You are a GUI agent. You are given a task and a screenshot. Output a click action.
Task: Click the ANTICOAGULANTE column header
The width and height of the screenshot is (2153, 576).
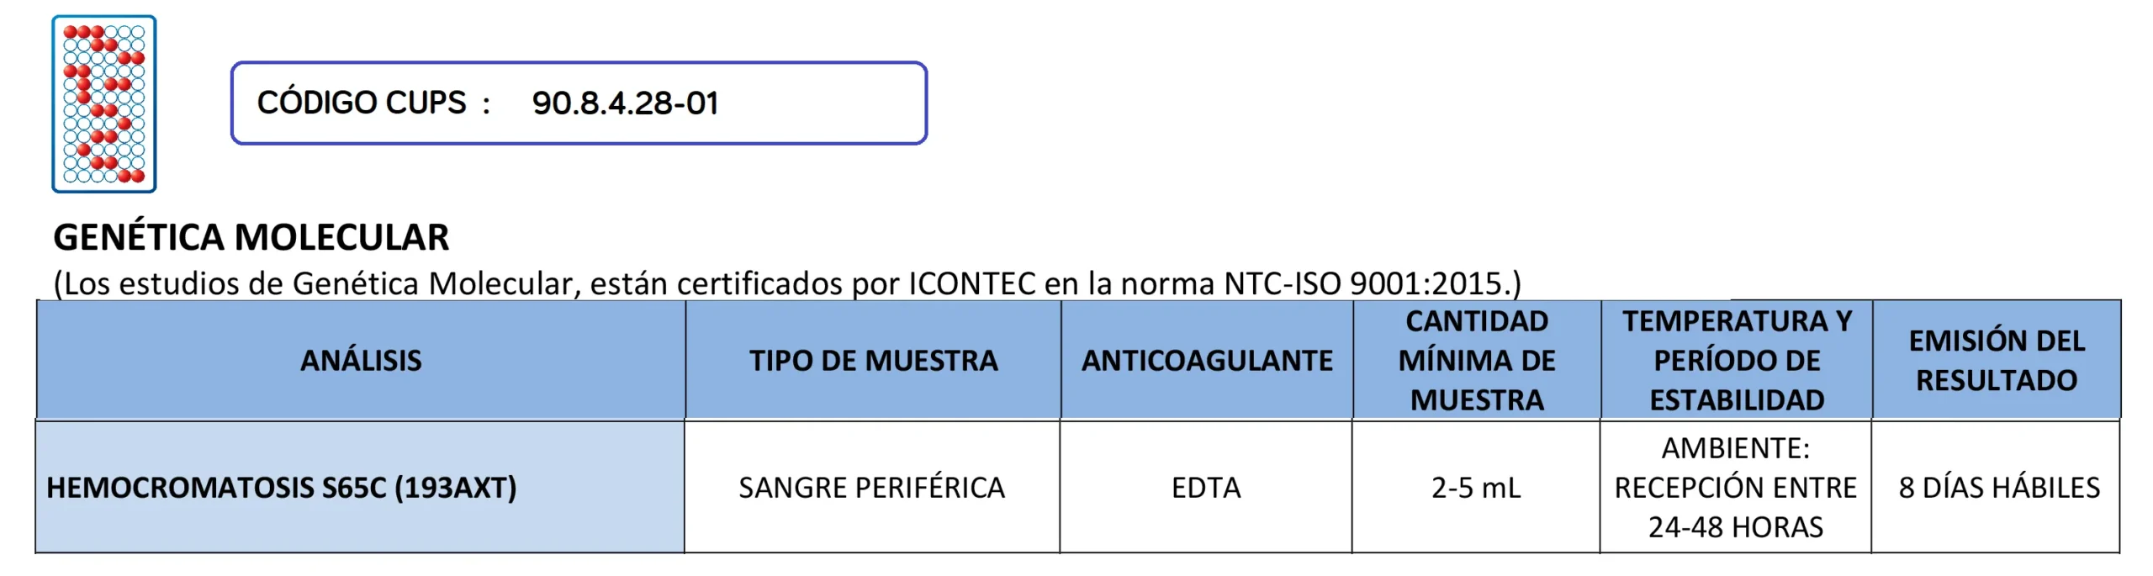[x=1207, y=361]
